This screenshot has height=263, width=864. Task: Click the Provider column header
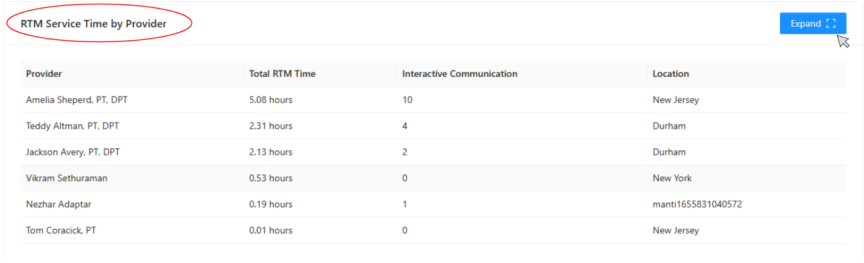44,74
